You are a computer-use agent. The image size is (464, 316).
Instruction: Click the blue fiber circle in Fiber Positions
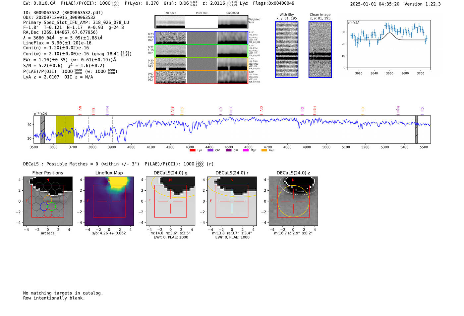(x=44, y=207)
